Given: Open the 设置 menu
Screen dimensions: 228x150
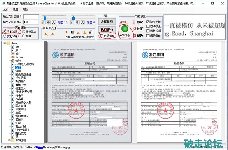Looking at the screenshot, I should point(15,9).
